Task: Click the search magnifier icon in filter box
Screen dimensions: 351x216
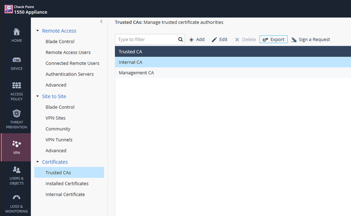Action: 181,39
